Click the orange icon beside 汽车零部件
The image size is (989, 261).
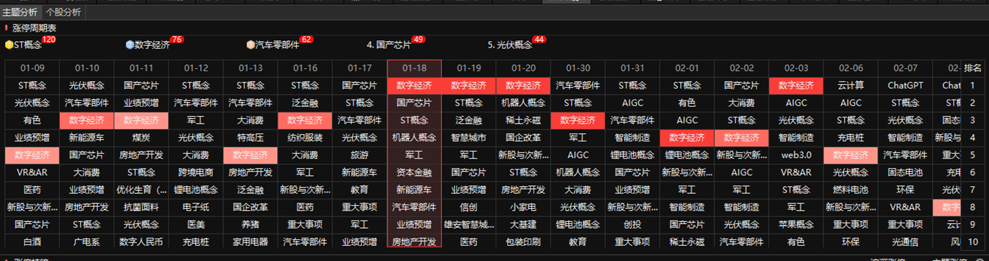tap(250, 45)
